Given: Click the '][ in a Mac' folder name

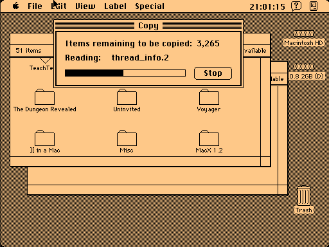Looking at the screenshot, I should tap(45, 151).
